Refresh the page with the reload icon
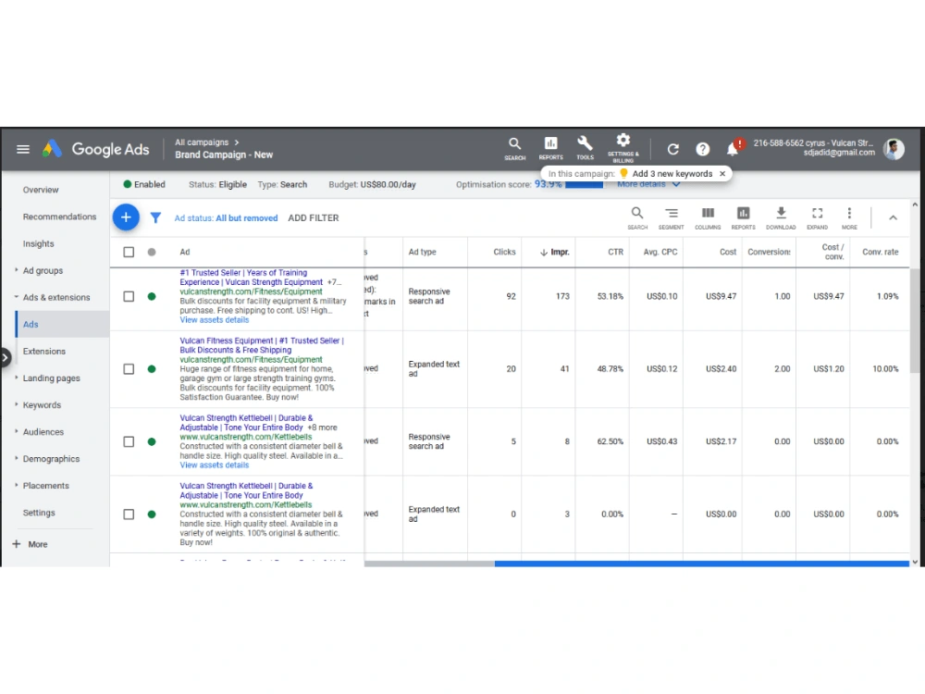The width and height of the screenshot is (925, 694). click(673, 149)
